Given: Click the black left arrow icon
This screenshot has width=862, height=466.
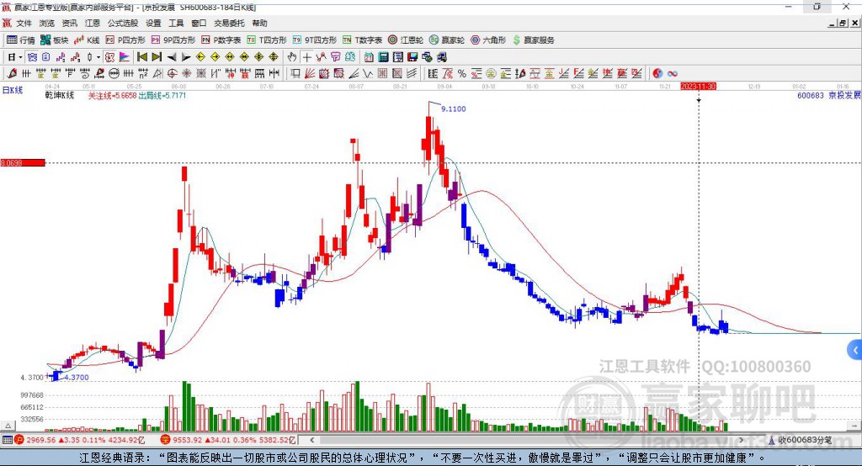Looking at the screenshot, I should point(172,57).
